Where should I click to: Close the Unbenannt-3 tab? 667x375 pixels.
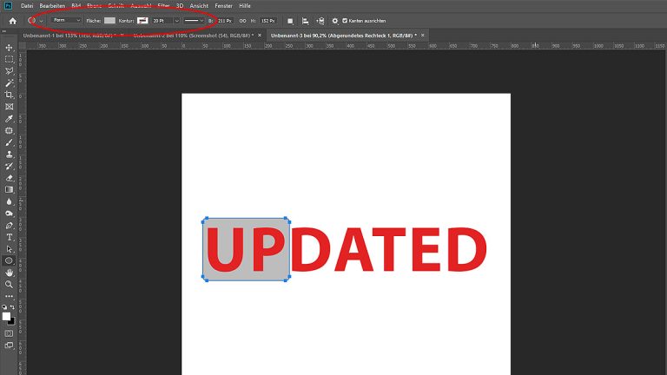pos(422,36)
